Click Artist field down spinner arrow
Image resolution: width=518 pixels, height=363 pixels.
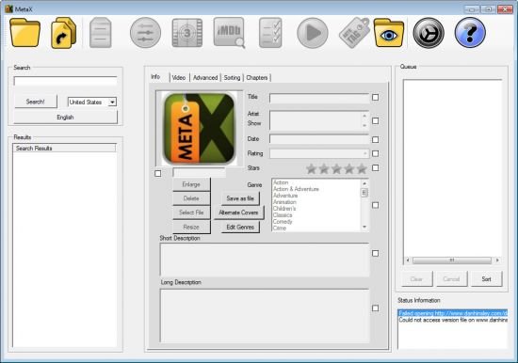pyautogui.click(x=364, y=125)
